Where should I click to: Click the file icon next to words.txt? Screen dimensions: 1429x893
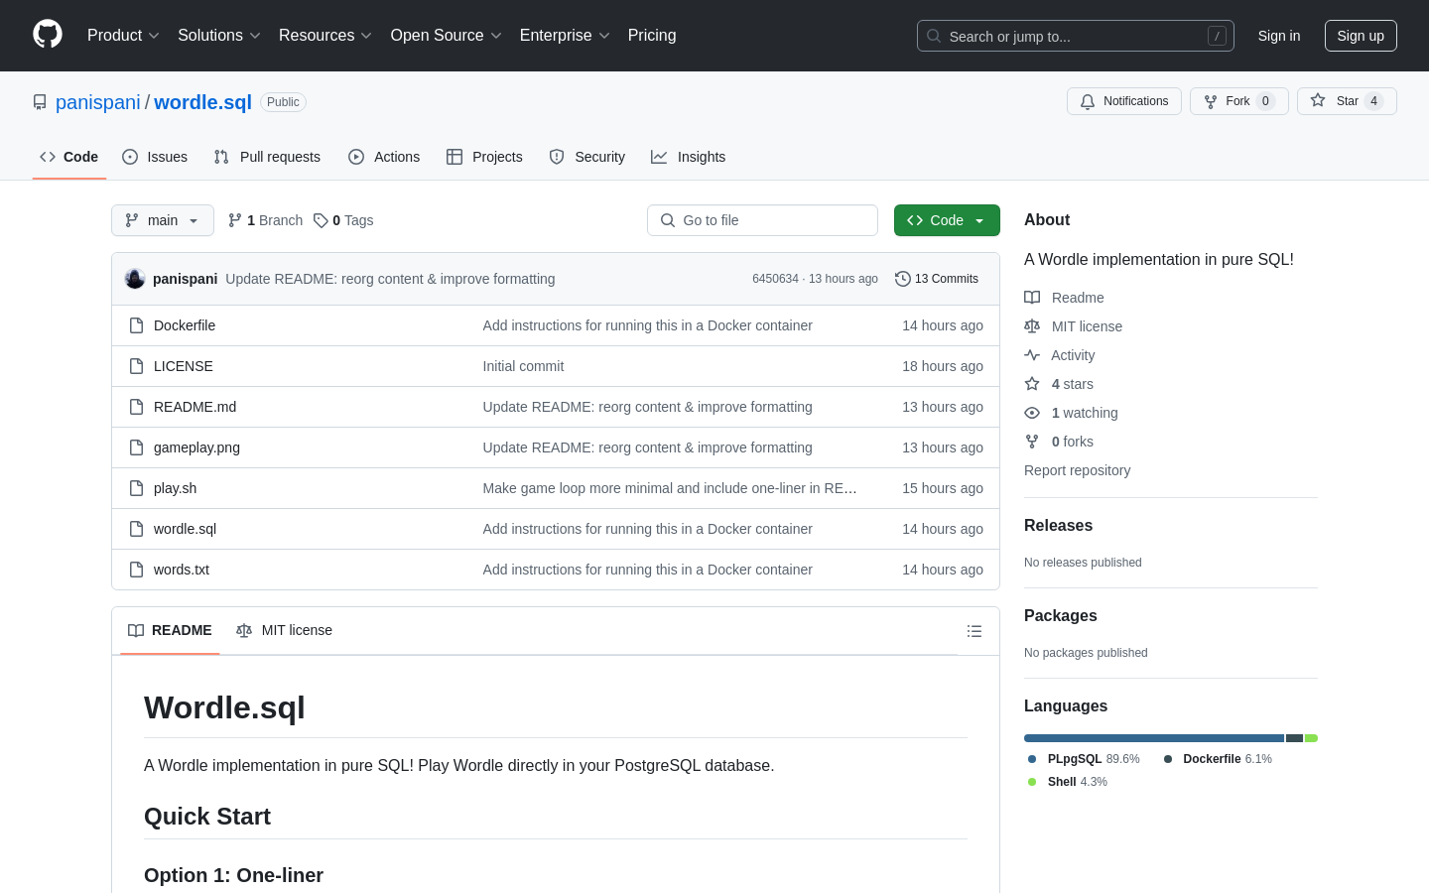pos(137,570)
